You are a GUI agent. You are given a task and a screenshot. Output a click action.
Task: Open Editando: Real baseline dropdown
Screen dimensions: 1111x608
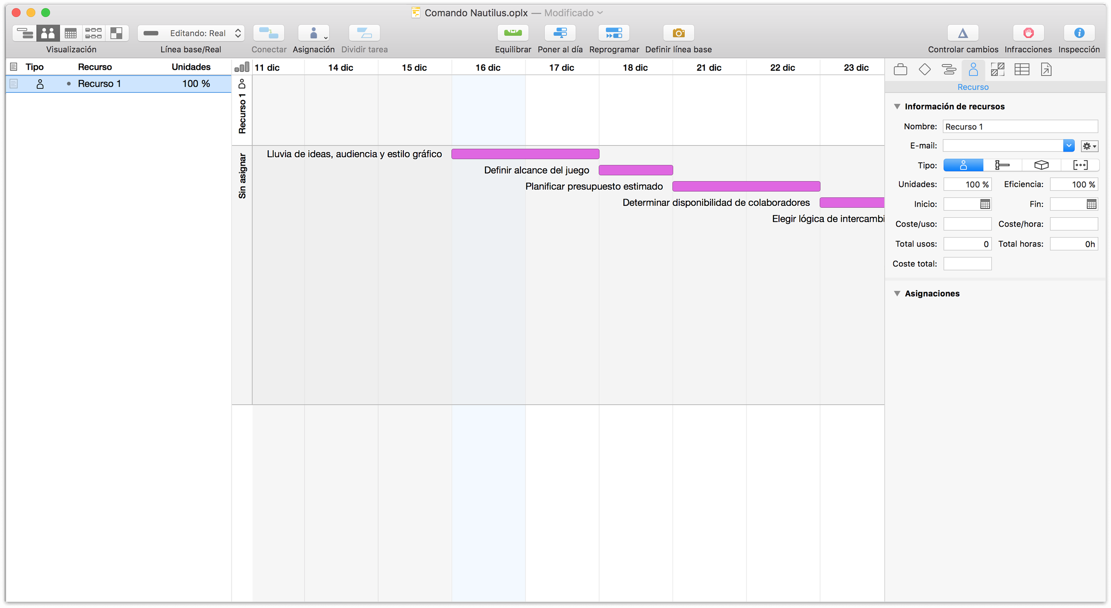[x=191, y=33]
